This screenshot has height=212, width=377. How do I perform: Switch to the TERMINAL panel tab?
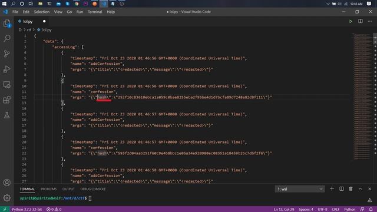pyautogui.click(x=27, y=189)
